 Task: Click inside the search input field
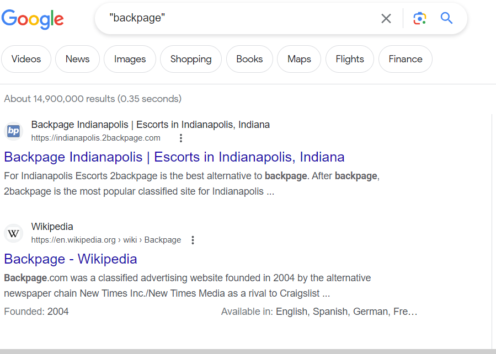tap(241, 18)
